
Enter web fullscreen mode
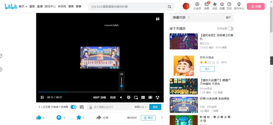click(x=150, y=97)
